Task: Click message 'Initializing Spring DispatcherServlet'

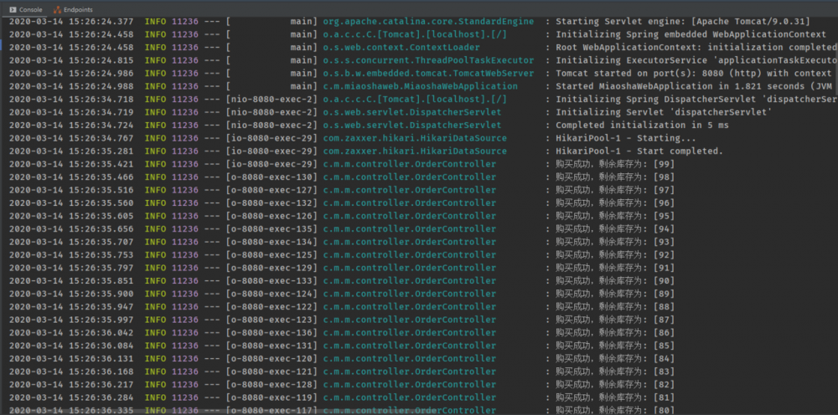Action: point(656,100)
